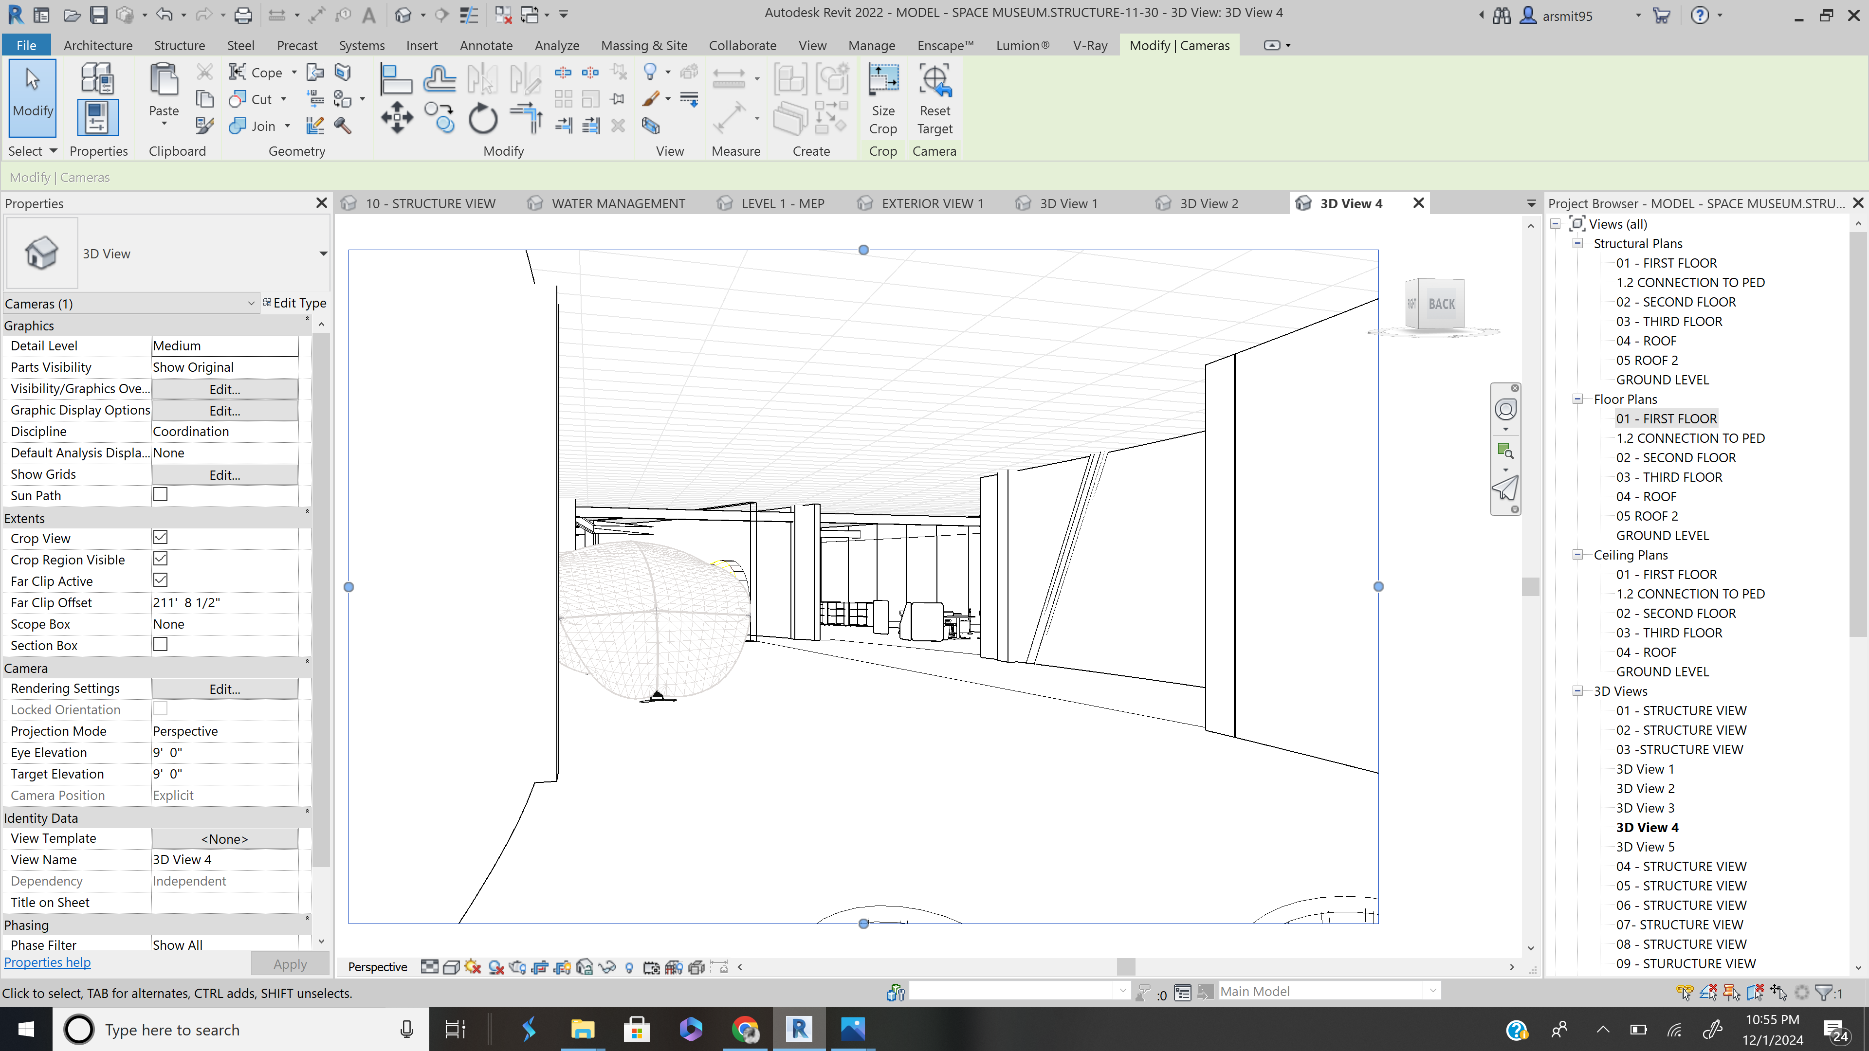Open the 3D View type selector dropdown

point(323,253)
